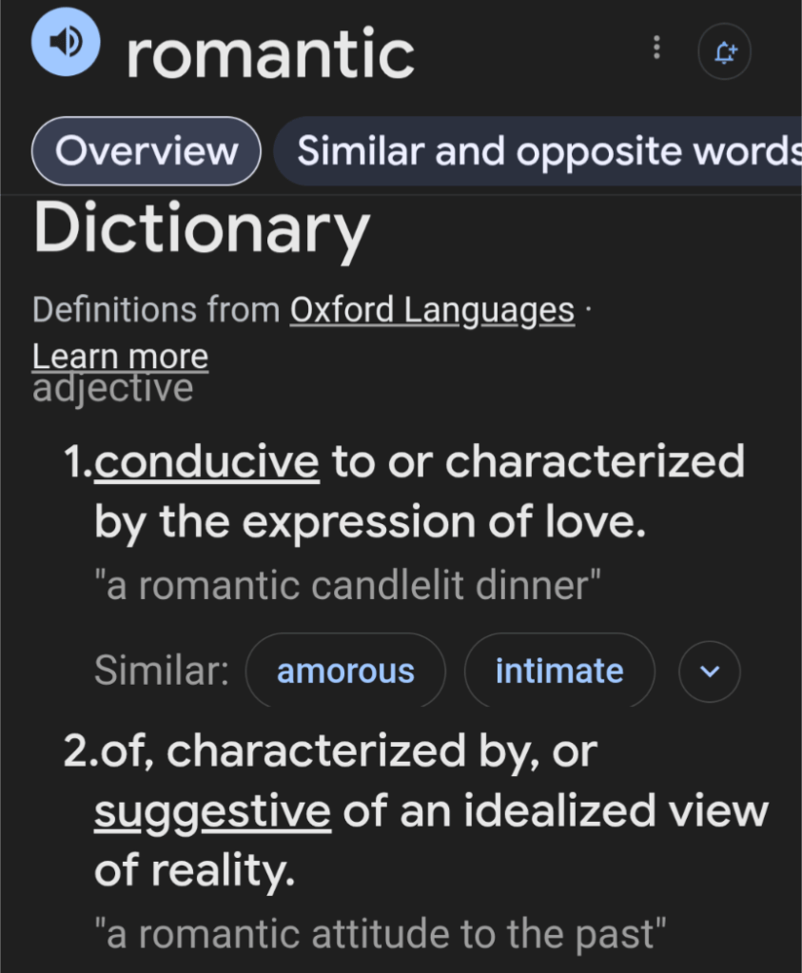Tap the 'amorous' synonym chip

pyautogui.click(x=345, y=671)
